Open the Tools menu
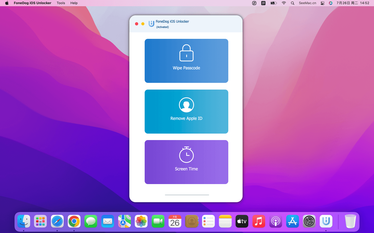This screenshot has width=374, height=233. tap(61, 3)
